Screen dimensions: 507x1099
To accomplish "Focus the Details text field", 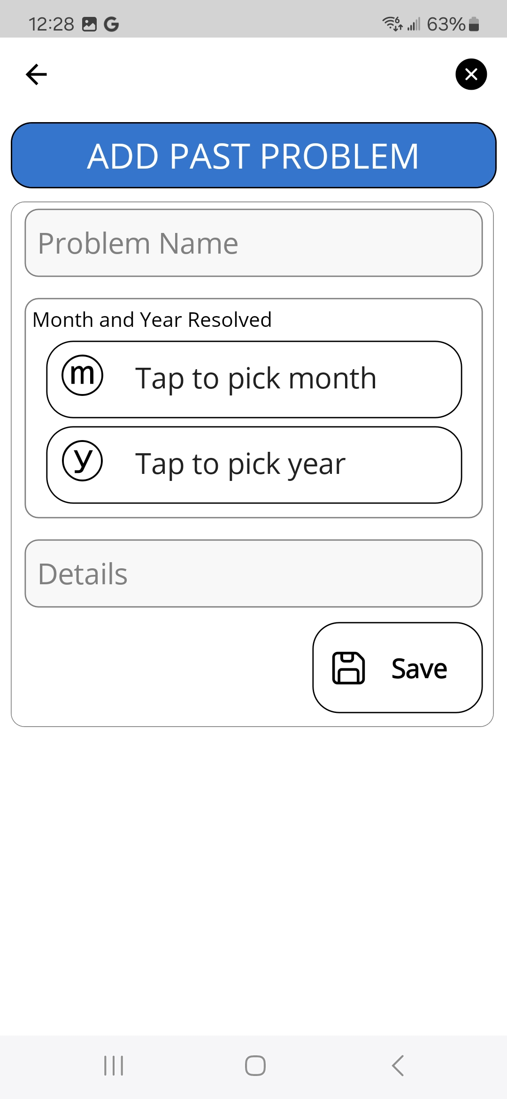I will pos(253,573).
